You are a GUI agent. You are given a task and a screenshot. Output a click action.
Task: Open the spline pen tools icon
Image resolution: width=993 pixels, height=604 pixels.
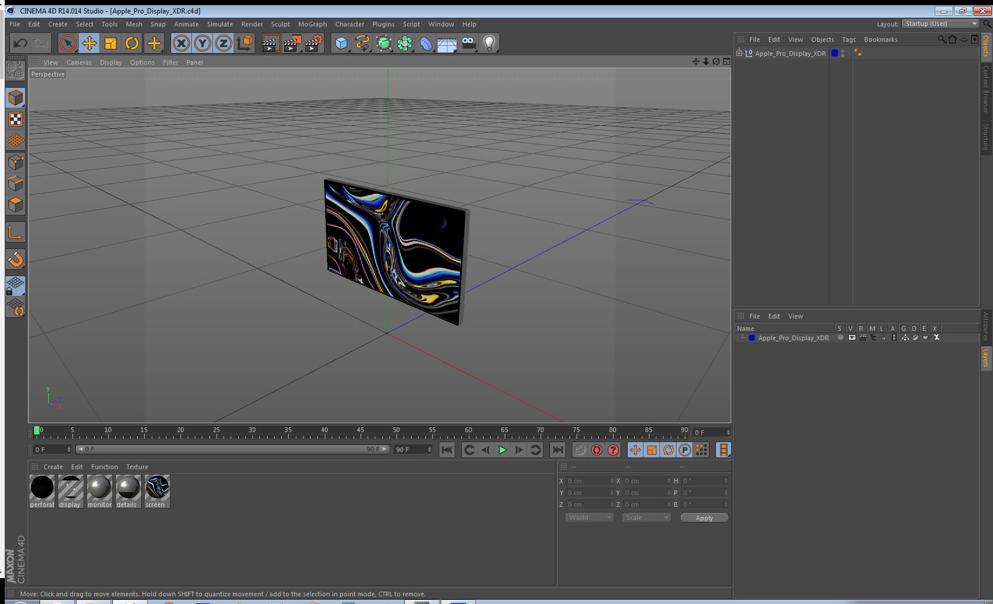(362, 43)
